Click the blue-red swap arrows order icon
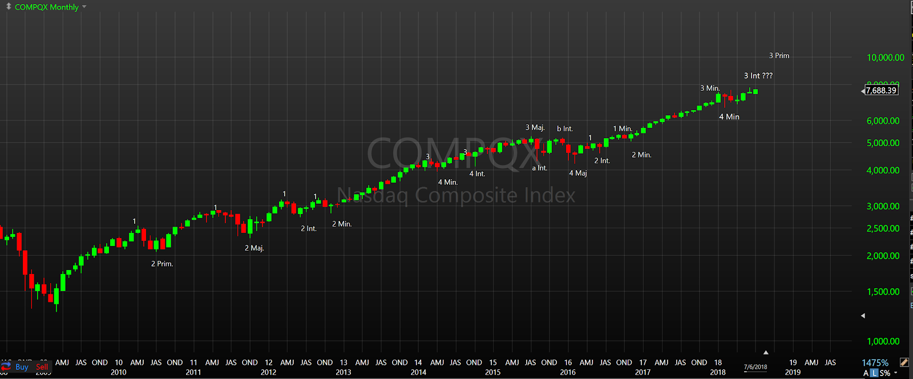The width and height of the screenshot is (913, 379). [x=6, y=366]
